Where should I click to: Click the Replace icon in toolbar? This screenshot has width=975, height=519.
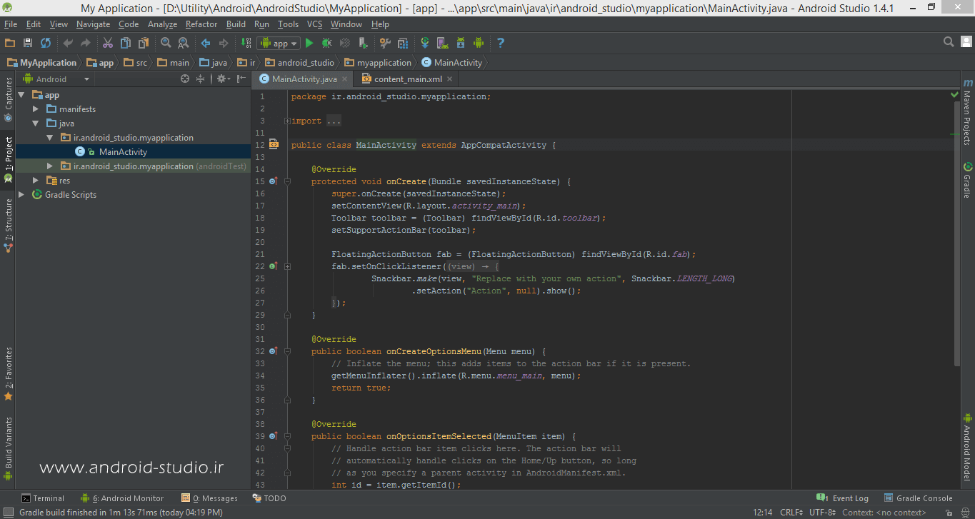(184, 43)
